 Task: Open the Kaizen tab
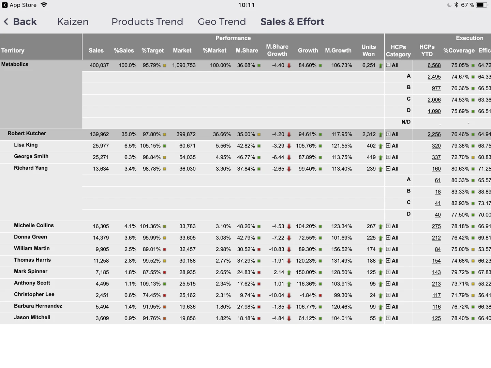pos(73,21)
